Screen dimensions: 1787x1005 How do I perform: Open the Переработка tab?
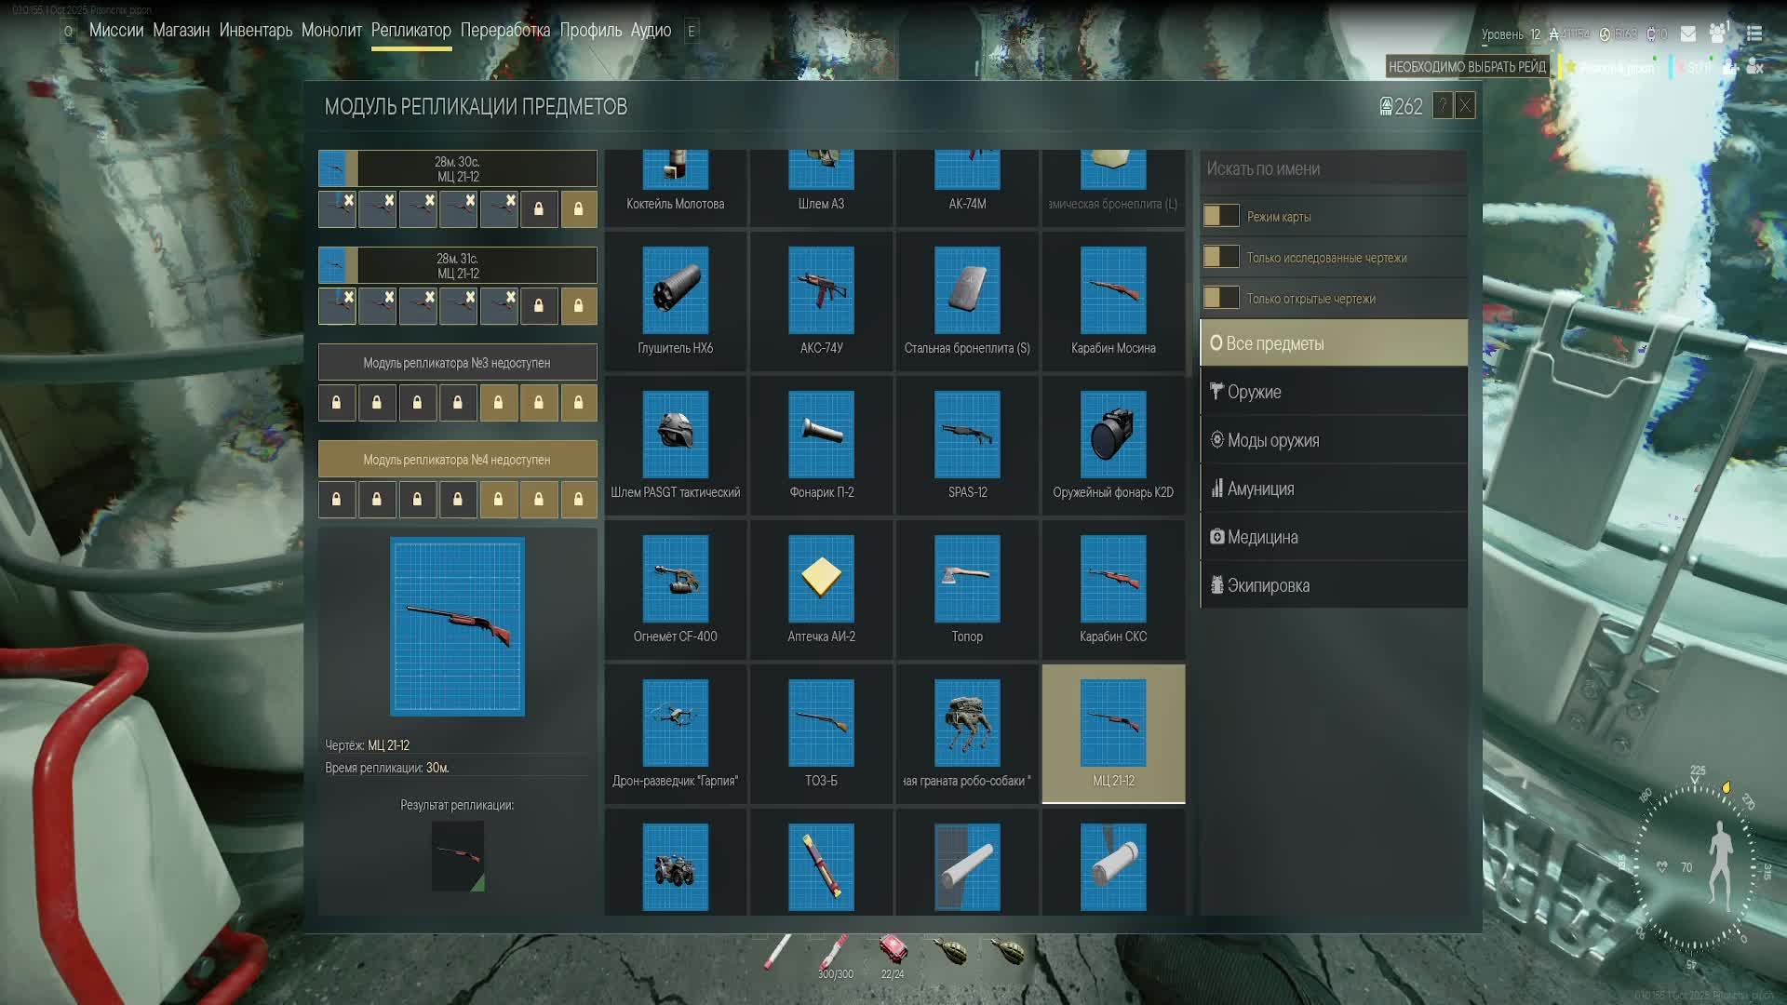point(504,30)
